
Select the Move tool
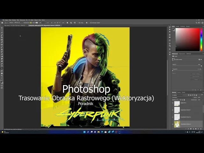coord(2,28)
